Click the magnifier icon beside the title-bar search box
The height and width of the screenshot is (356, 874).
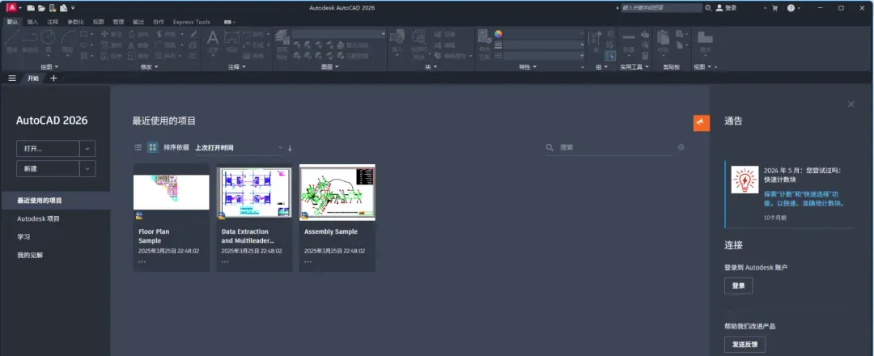pyautogui.click(x=708, y=8)
